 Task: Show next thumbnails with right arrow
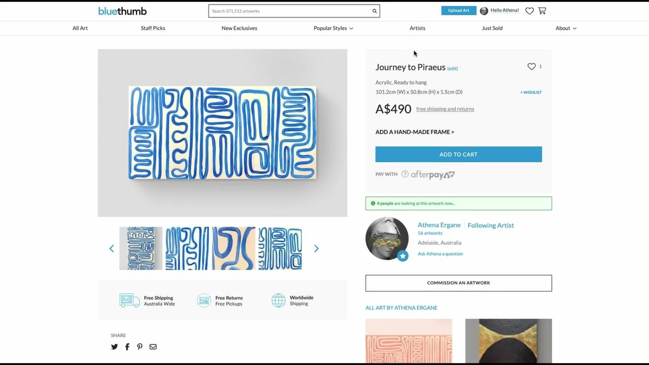coord(316,248)
